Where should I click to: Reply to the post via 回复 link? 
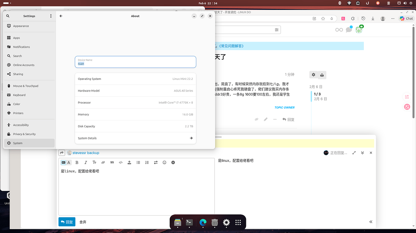coord(288,120)
